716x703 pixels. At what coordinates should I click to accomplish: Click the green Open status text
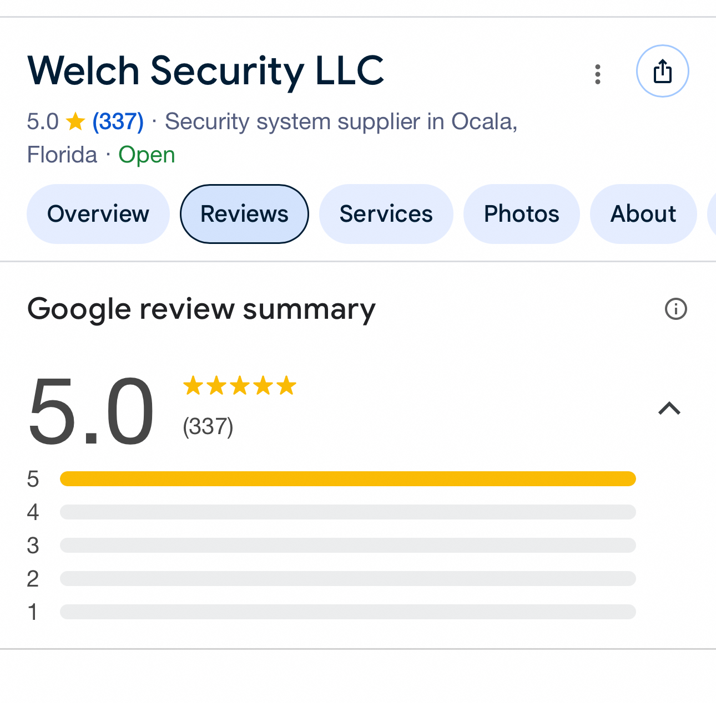tap(147, 155)
